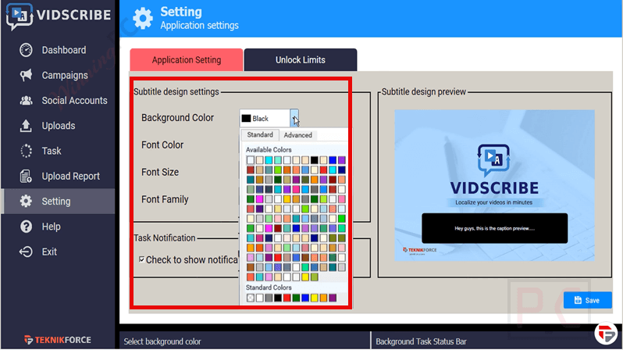This screenshot has height=350, width=623.
Task: Click 'Background Task Status Bar' text
Action: [421, 341]
